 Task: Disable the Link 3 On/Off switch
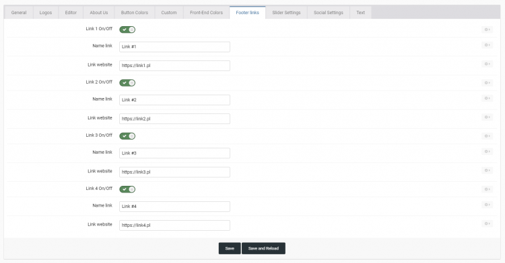click(x=127, y=136)
